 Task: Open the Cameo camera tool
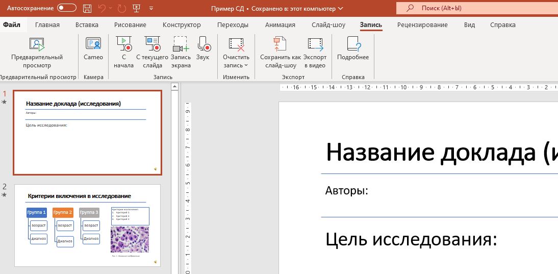click(93, 45)
